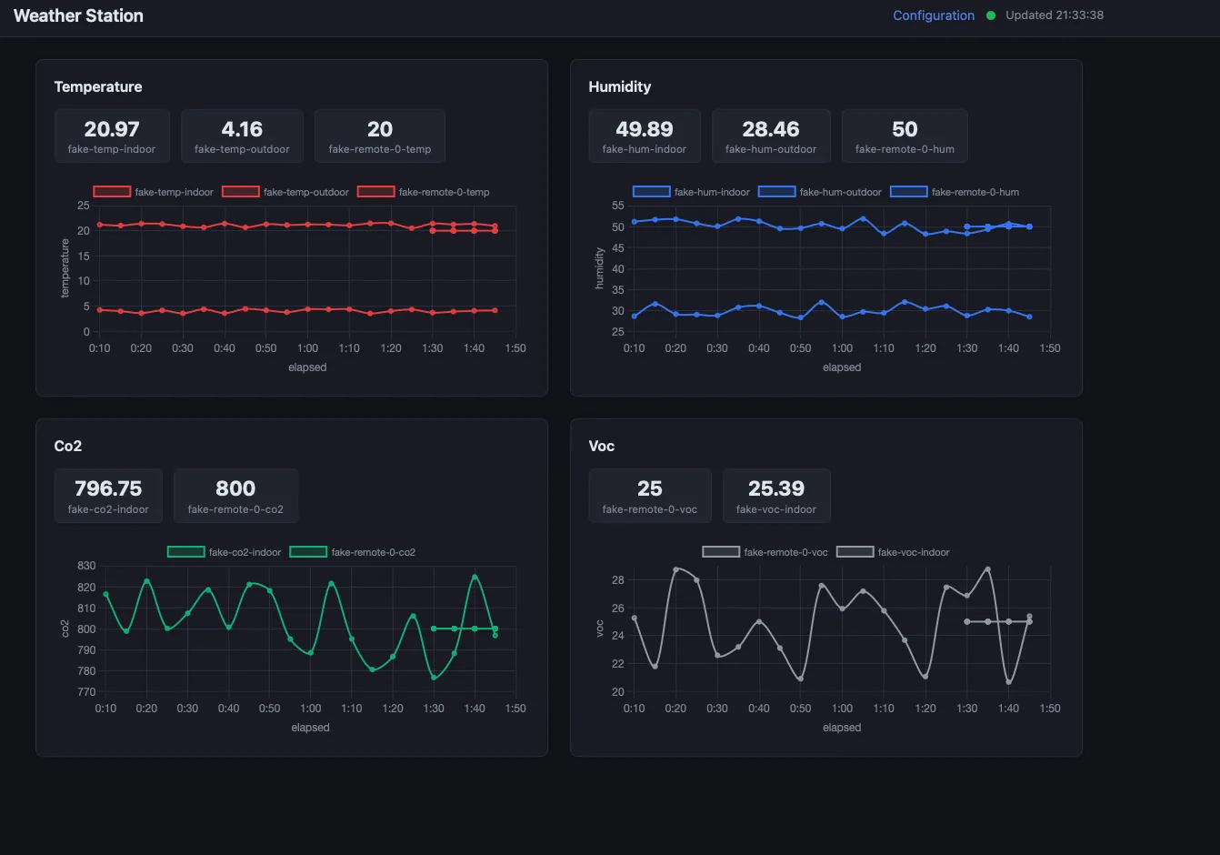Select the 4.16 fake-temp-outdoor stat card

point(242,136)
